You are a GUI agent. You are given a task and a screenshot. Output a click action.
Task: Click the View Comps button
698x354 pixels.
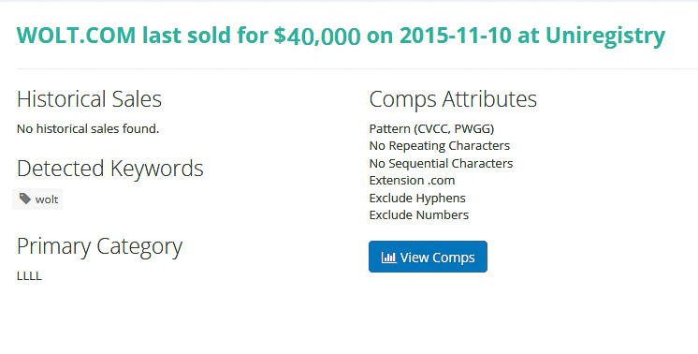428,257
